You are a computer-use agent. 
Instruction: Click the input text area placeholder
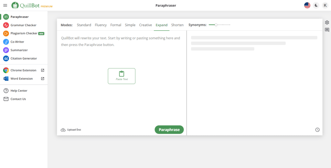pos(121,41)
